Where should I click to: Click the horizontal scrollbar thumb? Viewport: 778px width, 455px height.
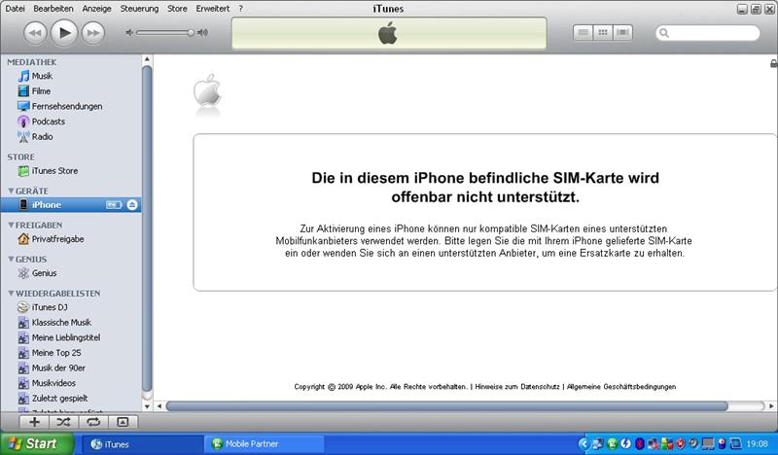pyautogui.click(x=446, y=406)
